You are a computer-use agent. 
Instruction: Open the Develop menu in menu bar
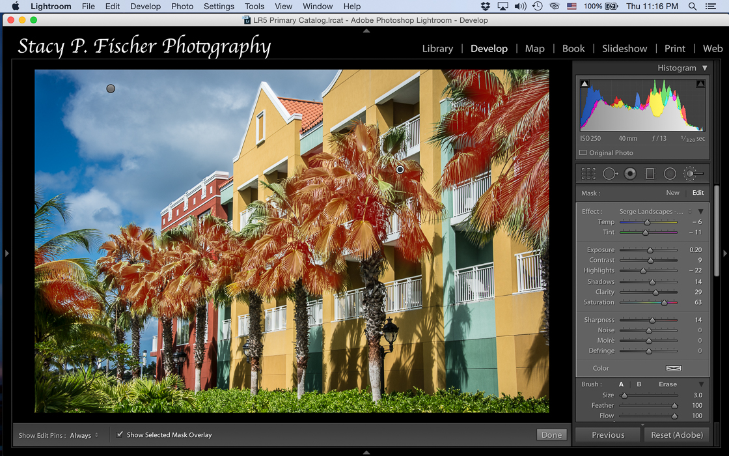pyautogui.click(x=145, y=7)
